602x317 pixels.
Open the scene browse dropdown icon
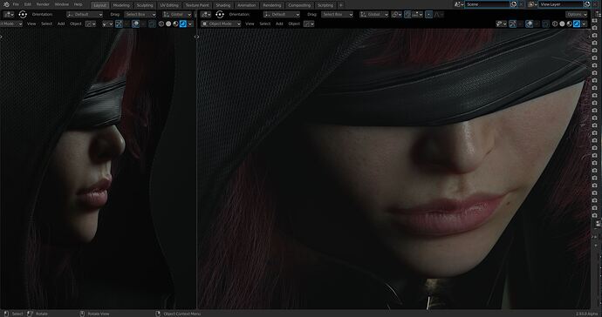(458, 4)
